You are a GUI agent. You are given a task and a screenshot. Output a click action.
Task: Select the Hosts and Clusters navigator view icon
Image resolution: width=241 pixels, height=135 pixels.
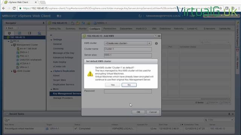point(9,33)
